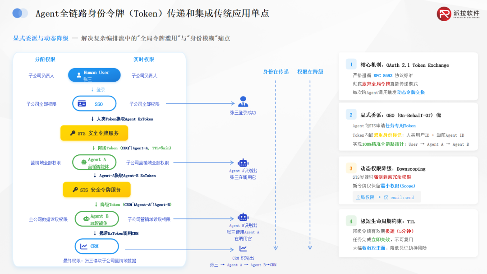This screenshot has height=274, width=487.
Task: Click the 张三登录成功 user icon
Action: click(x=243, y=101)
